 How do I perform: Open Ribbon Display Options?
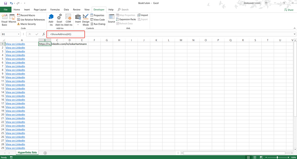(x=266, y=3)
